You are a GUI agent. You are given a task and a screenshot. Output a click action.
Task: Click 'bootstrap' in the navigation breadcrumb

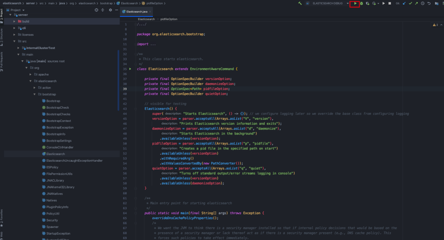click(x=106, y=3)
